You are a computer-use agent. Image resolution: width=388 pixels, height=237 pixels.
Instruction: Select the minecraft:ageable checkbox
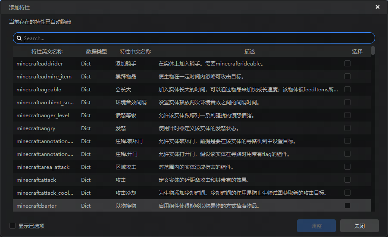point(347,89)
